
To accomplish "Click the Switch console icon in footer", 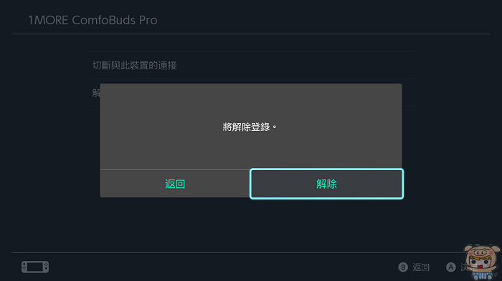I will tap(35, 267).
